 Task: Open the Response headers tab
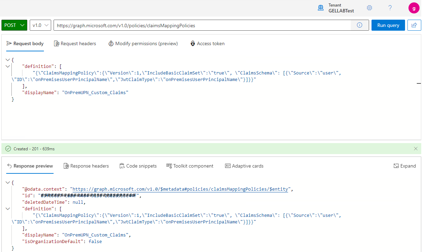86,166
